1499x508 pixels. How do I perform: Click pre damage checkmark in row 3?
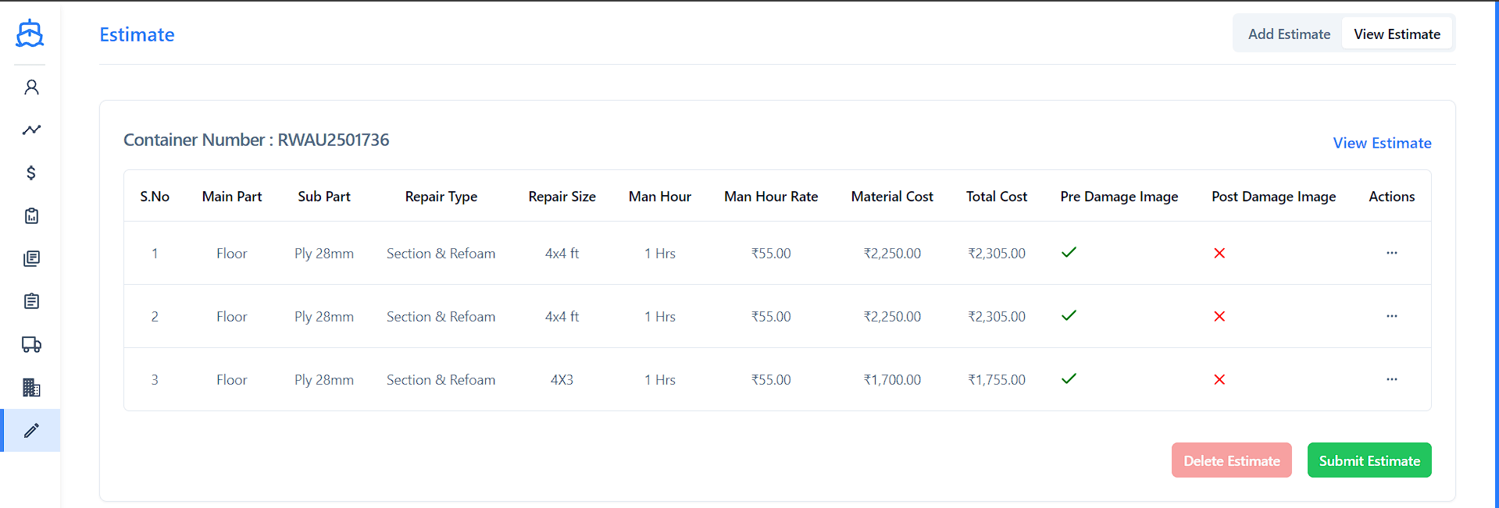pos(1069,378)
